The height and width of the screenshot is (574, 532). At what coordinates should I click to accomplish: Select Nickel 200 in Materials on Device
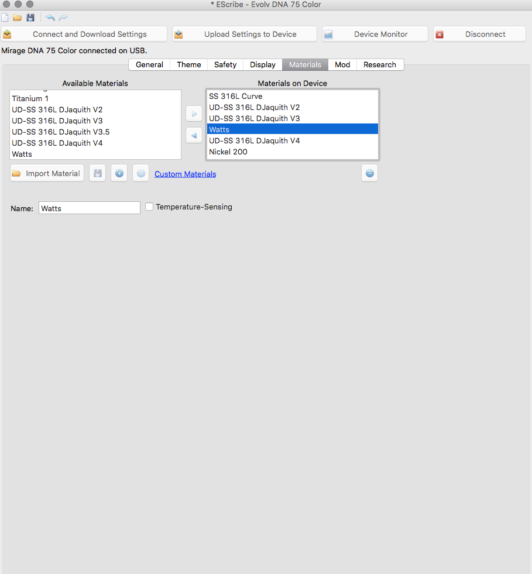coord(228,152)
